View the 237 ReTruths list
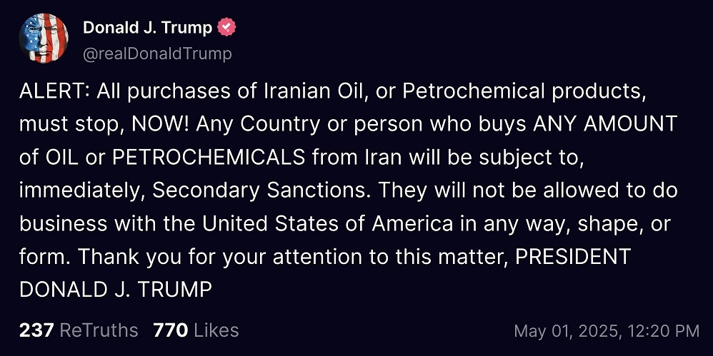Viewport: 713px width, 356px height. coord(79,330)
